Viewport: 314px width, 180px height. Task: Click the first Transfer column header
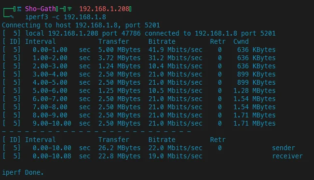pos(113,41)
